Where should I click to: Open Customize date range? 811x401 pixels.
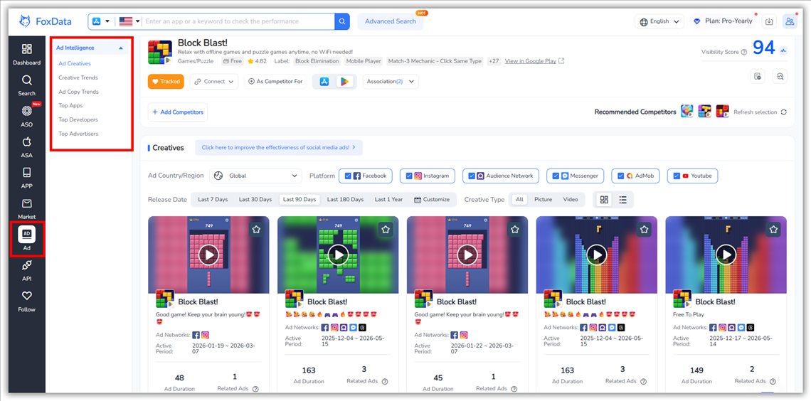432,200
